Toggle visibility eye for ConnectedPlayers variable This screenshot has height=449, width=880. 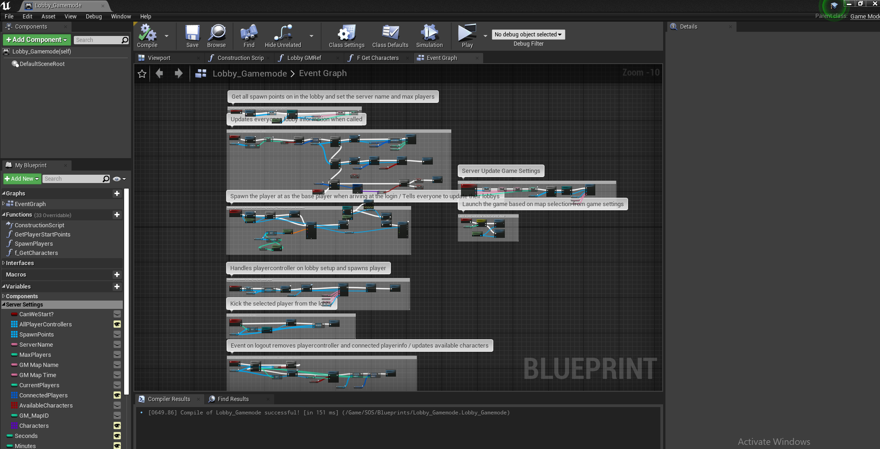point(117,395)
